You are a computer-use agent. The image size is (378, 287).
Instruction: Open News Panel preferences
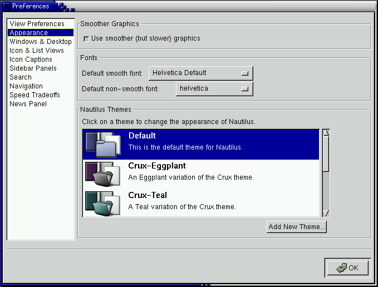click(x=28, y=104)
